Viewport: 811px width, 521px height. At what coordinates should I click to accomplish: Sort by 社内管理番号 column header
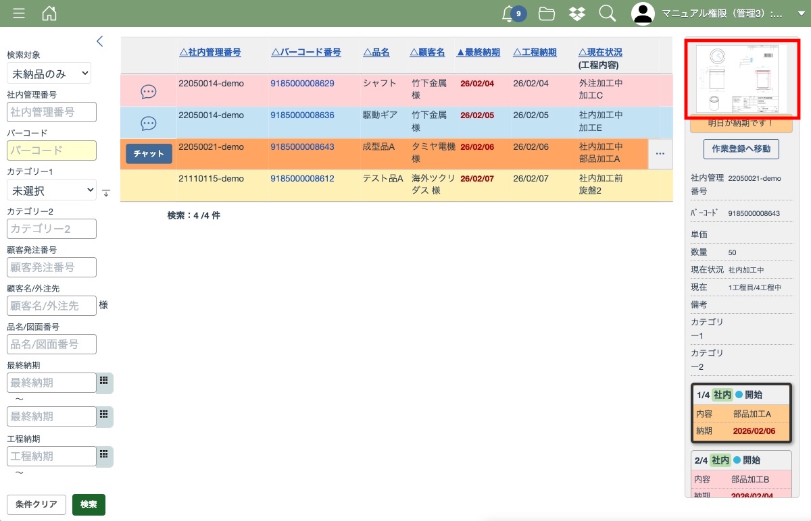210,52
